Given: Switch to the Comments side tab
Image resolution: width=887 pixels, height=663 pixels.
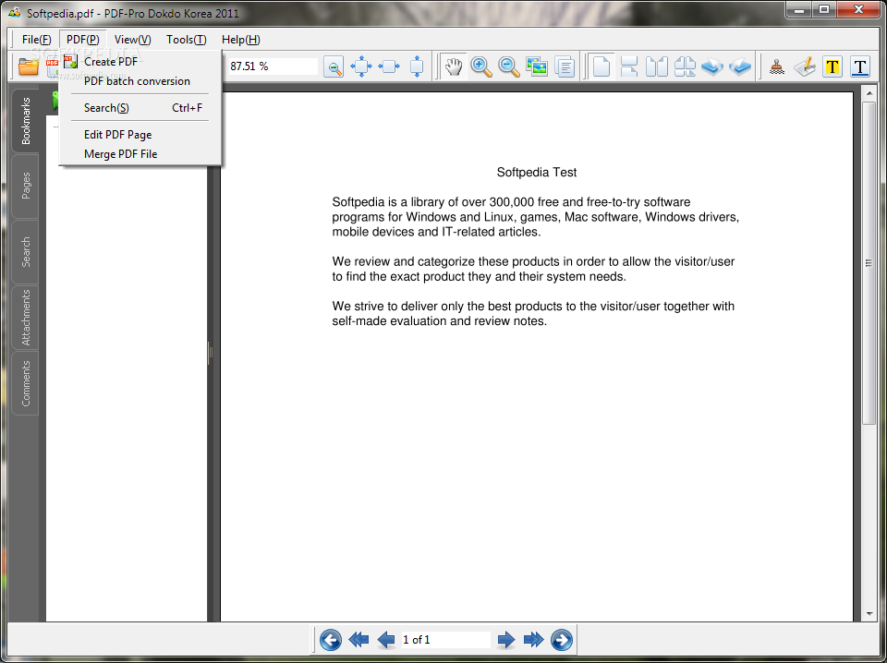Looking at the screenshot, I should click(26, 383).
